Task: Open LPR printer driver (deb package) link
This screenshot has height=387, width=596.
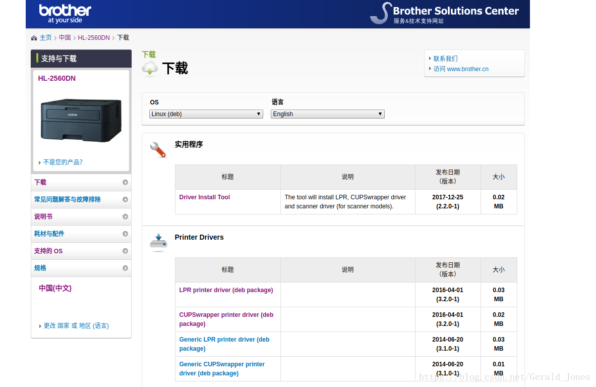Action: click(x=226, y=290)
